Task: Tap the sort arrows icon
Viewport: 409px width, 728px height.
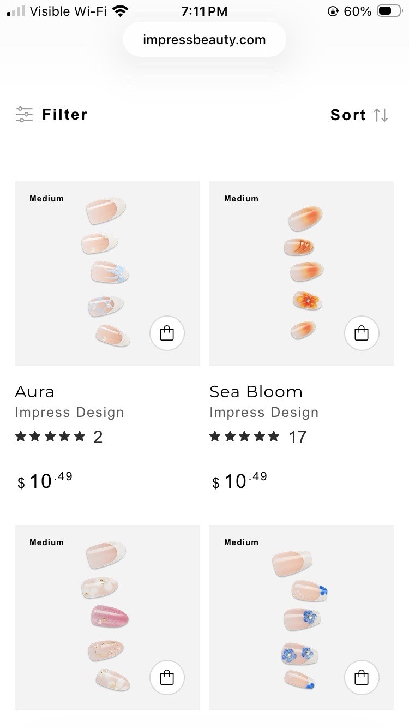Action: point(381,115)
